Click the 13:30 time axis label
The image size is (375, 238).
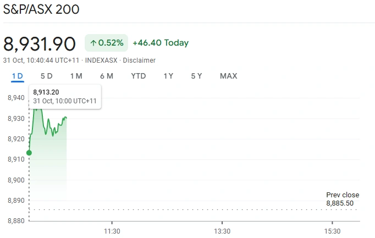point(222,231)
